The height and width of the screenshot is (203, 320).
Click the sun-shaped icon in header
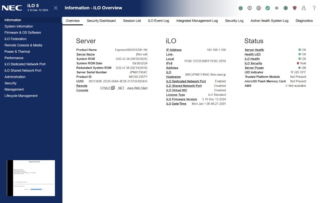pos(277,8)
